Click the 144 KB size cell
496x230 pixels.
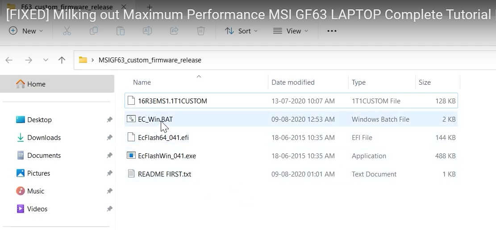pos(445,138)
